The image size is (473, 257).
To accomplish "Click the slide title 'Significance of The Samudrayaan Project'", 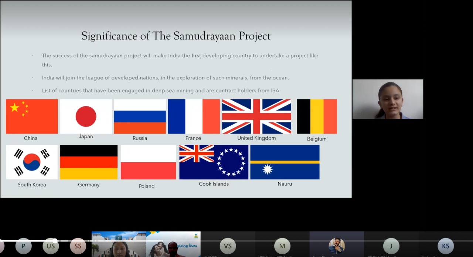I will tap(176, 36).
